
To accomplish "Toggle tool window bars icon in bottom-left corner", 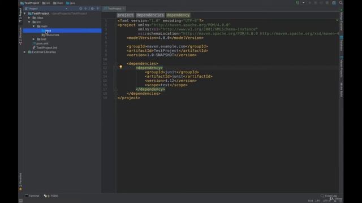I will [21, 201].
